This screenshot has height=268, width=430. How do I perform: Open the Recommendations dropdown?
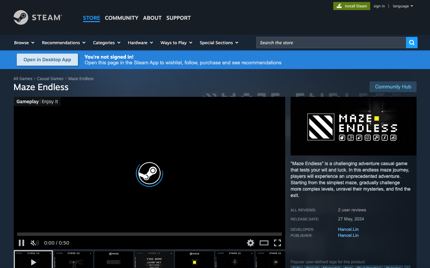[x=64, y=43]
